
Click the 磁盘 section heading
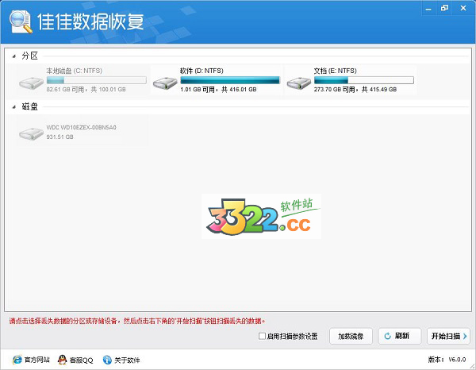(29, 106)
